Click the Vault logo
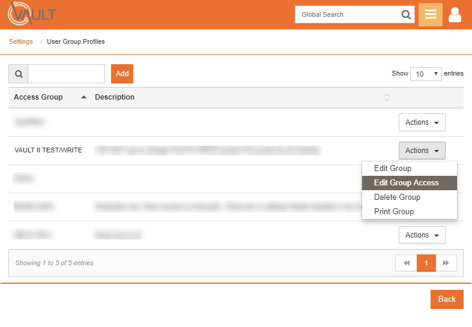Viewport: 472px width, 327px height. click(x=32, y=14)
